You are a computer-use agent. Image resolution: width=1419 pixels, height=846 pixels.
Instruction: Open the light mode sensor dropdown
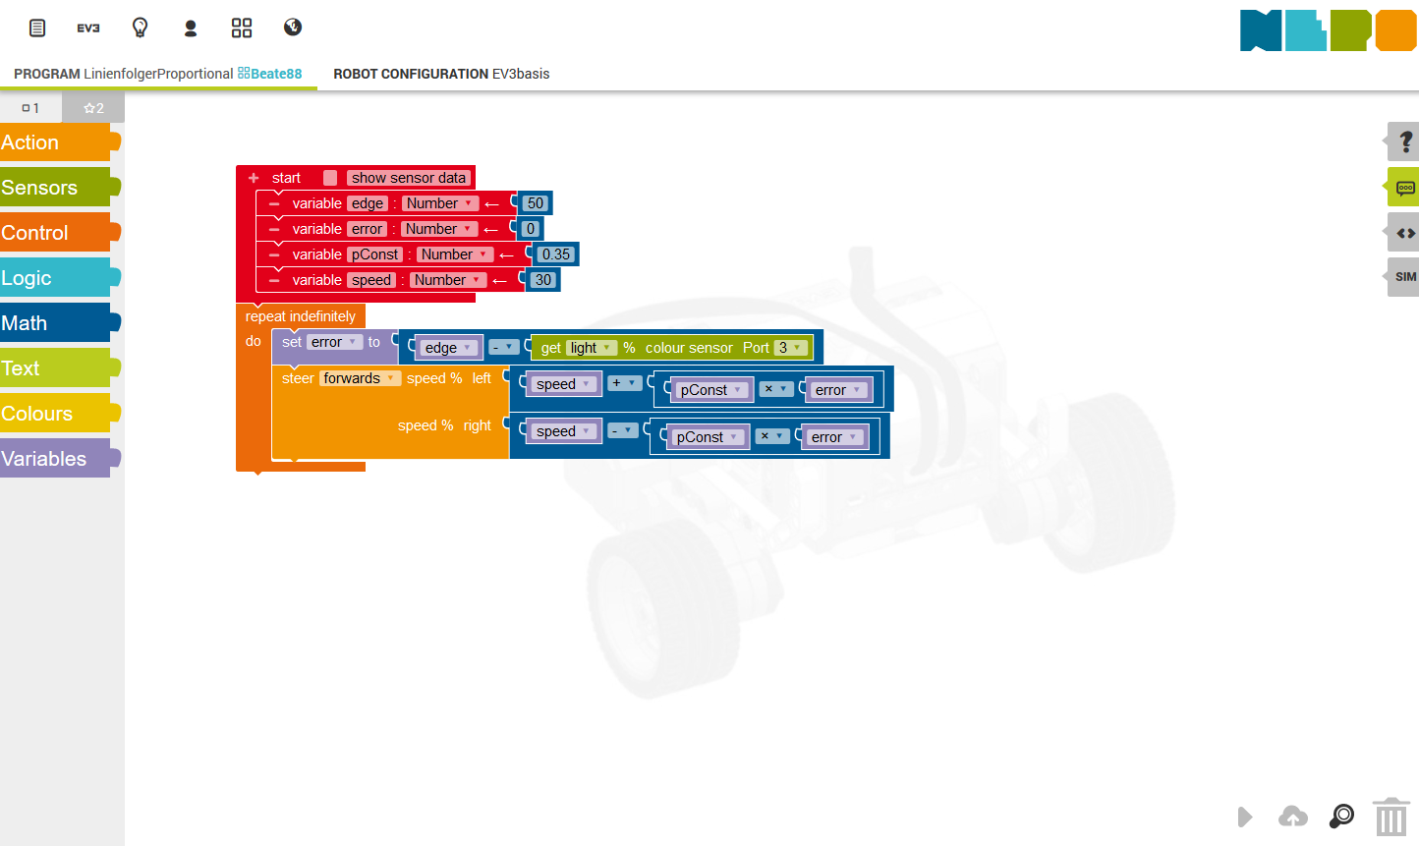click(592, 348)
